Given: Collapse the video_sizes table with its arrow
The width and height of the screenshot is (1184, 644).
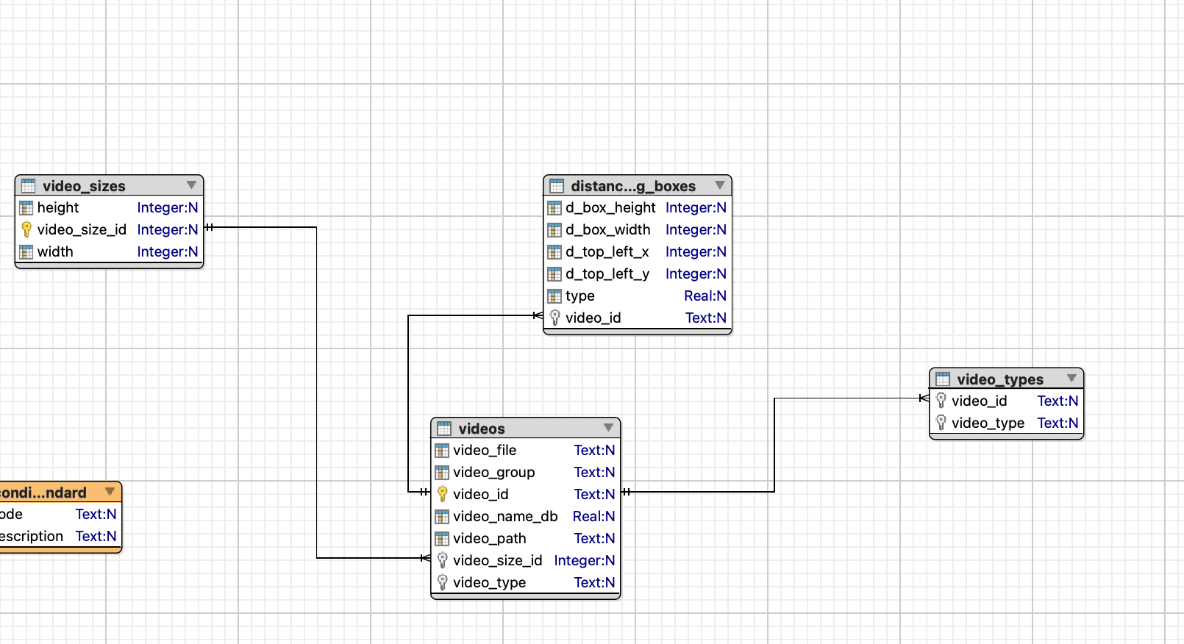Looking at the screenshot, I should point(191,185).
